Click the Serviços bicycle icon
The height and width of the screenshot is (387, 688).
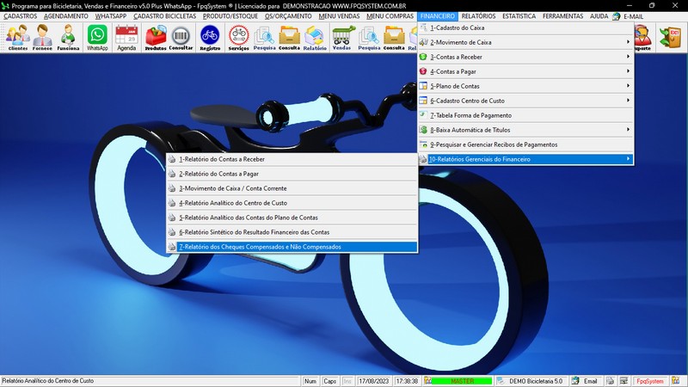(x=238, y=37)
